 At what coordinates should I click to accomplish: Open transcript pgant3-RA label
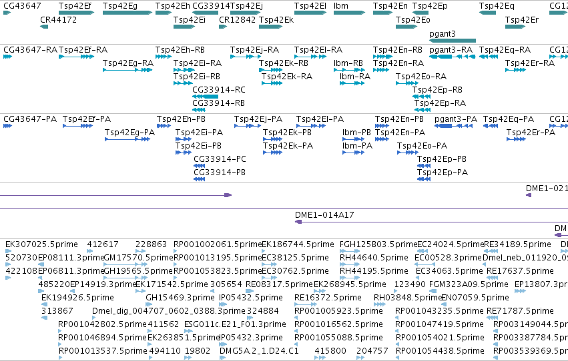coord(451,49)
